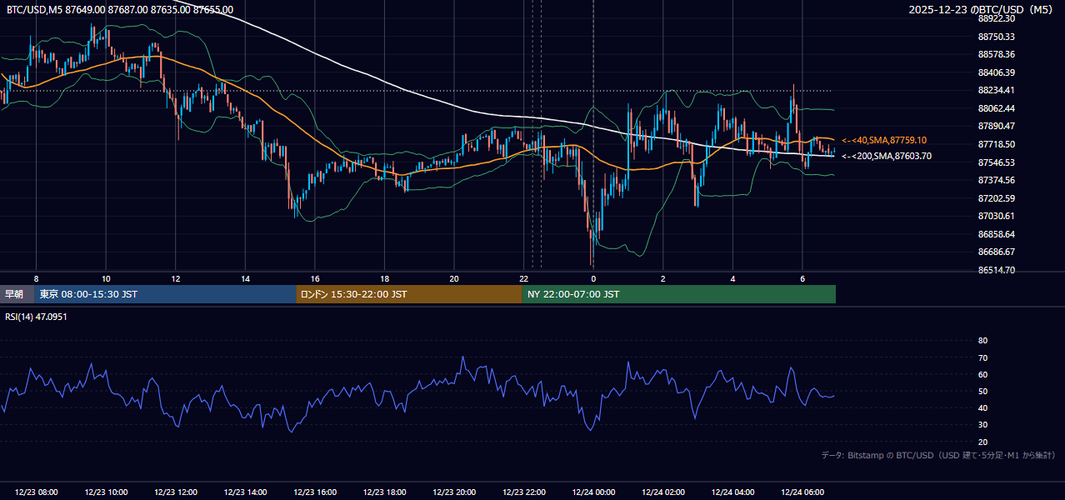
Task: Click price axis label 87030.61
Action: (x=997, y=216)
